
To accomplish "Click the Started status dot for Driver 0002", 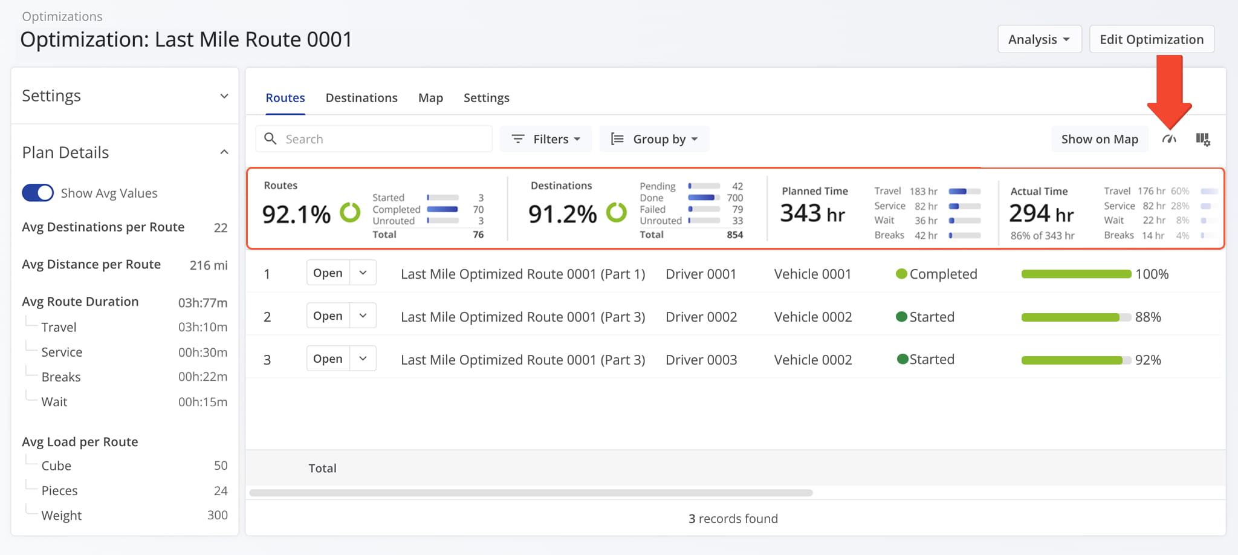I will tap(901, 317).
